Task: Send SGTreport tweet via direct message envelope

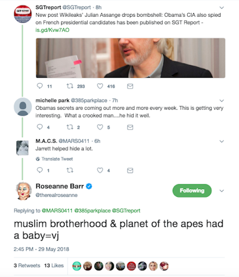Action: tap(130, 86)
